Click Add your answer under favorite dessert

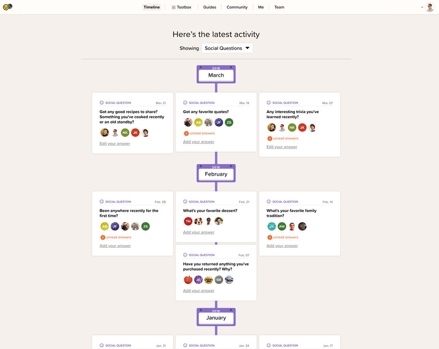click(198, 232)
